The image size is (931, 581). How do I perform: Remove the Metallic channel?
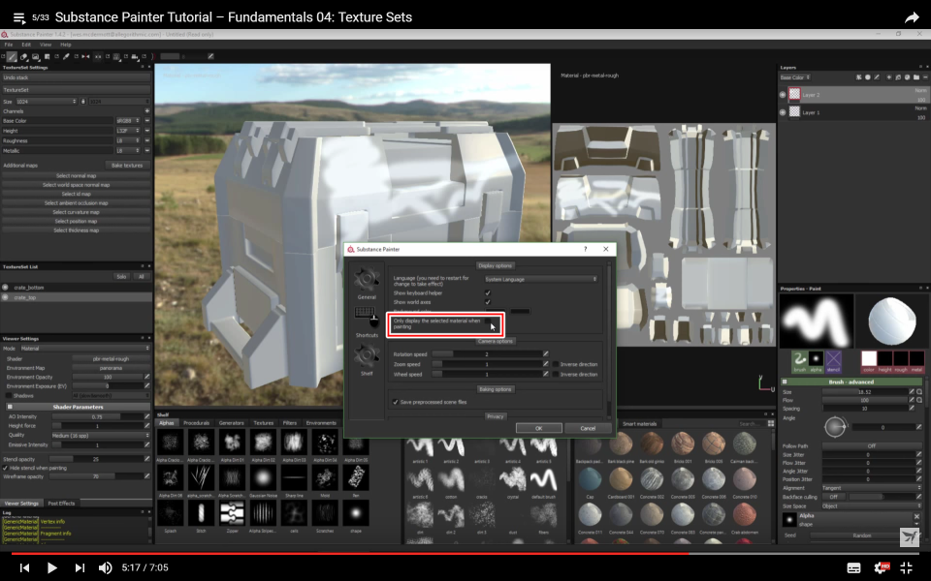pyautogui.click(x=147, y=151)
